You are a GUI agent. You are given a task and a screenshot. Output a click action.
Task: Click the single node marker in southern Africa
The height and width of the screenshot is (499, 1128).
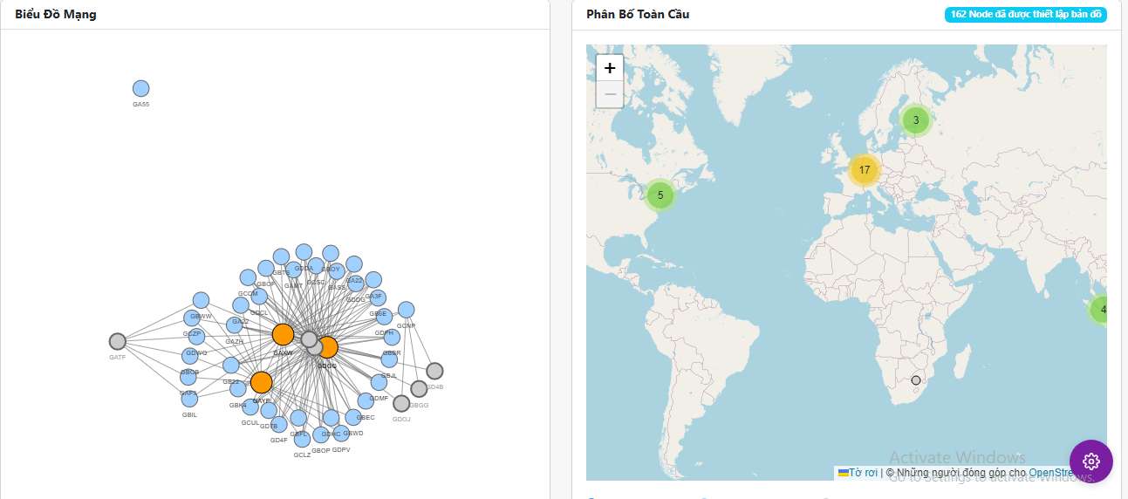(916, 380)
